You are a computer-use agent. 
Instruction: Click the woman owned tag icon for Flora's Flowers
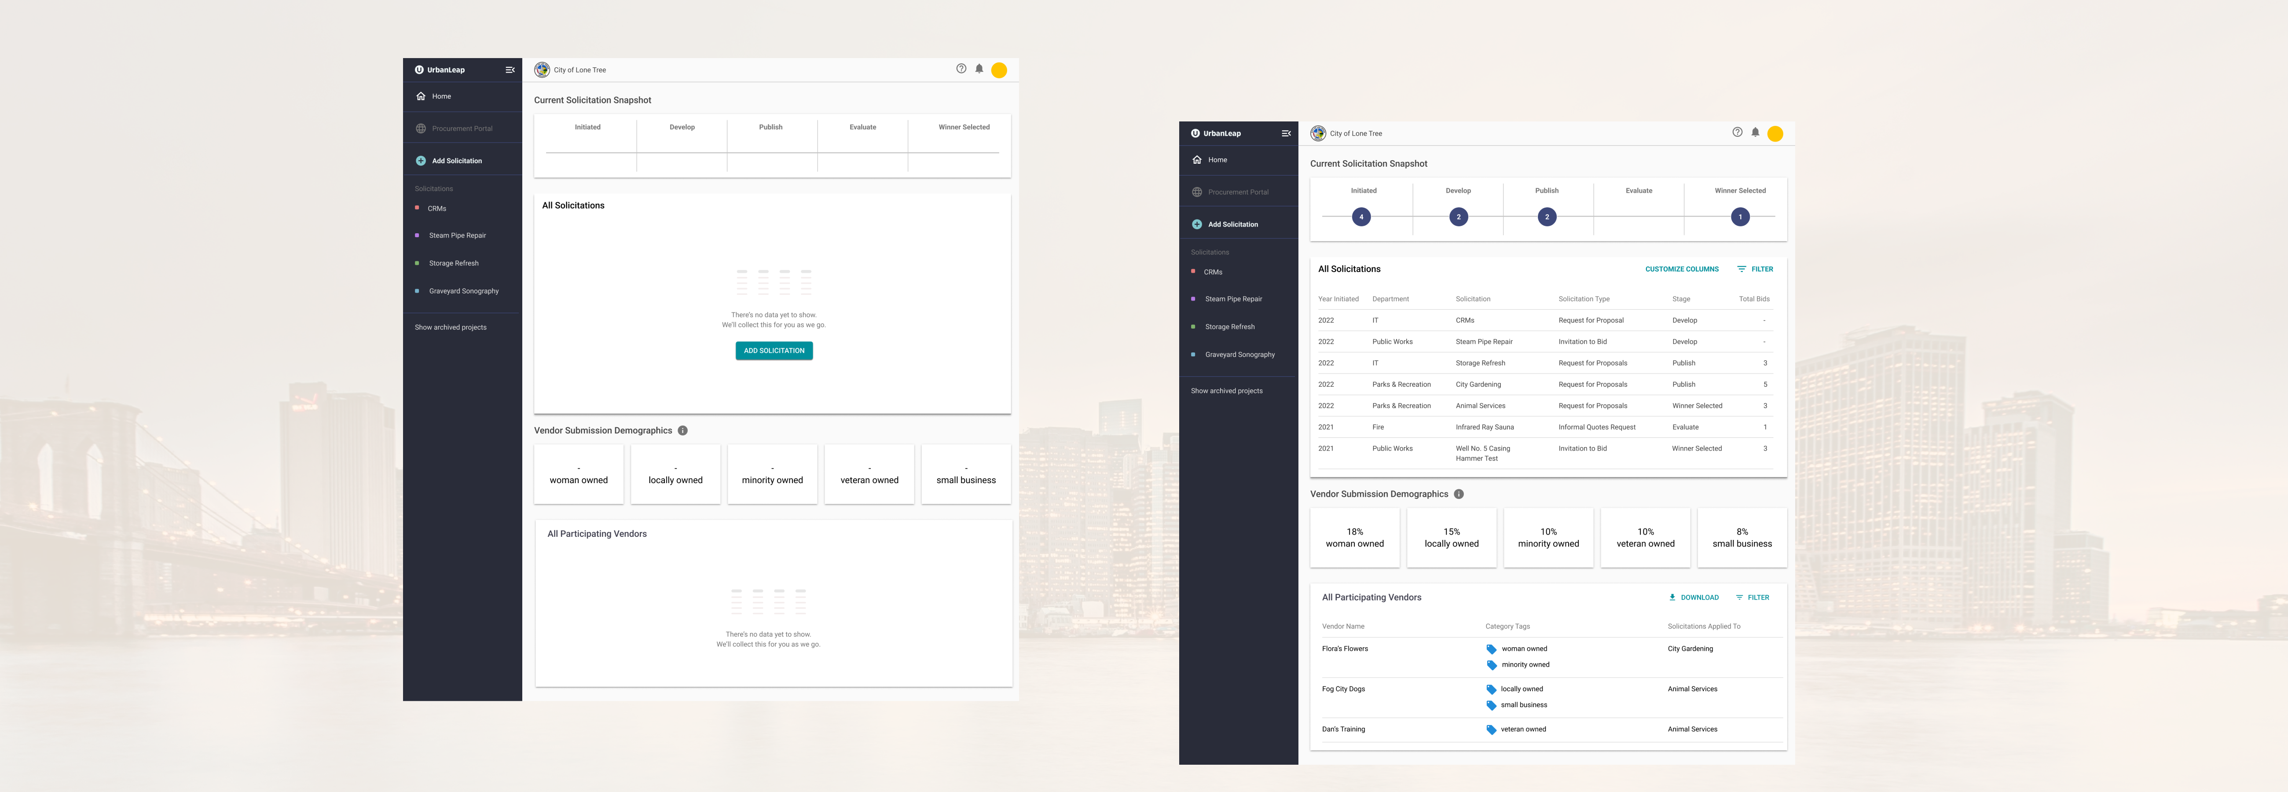click(x=1491, y=649)
